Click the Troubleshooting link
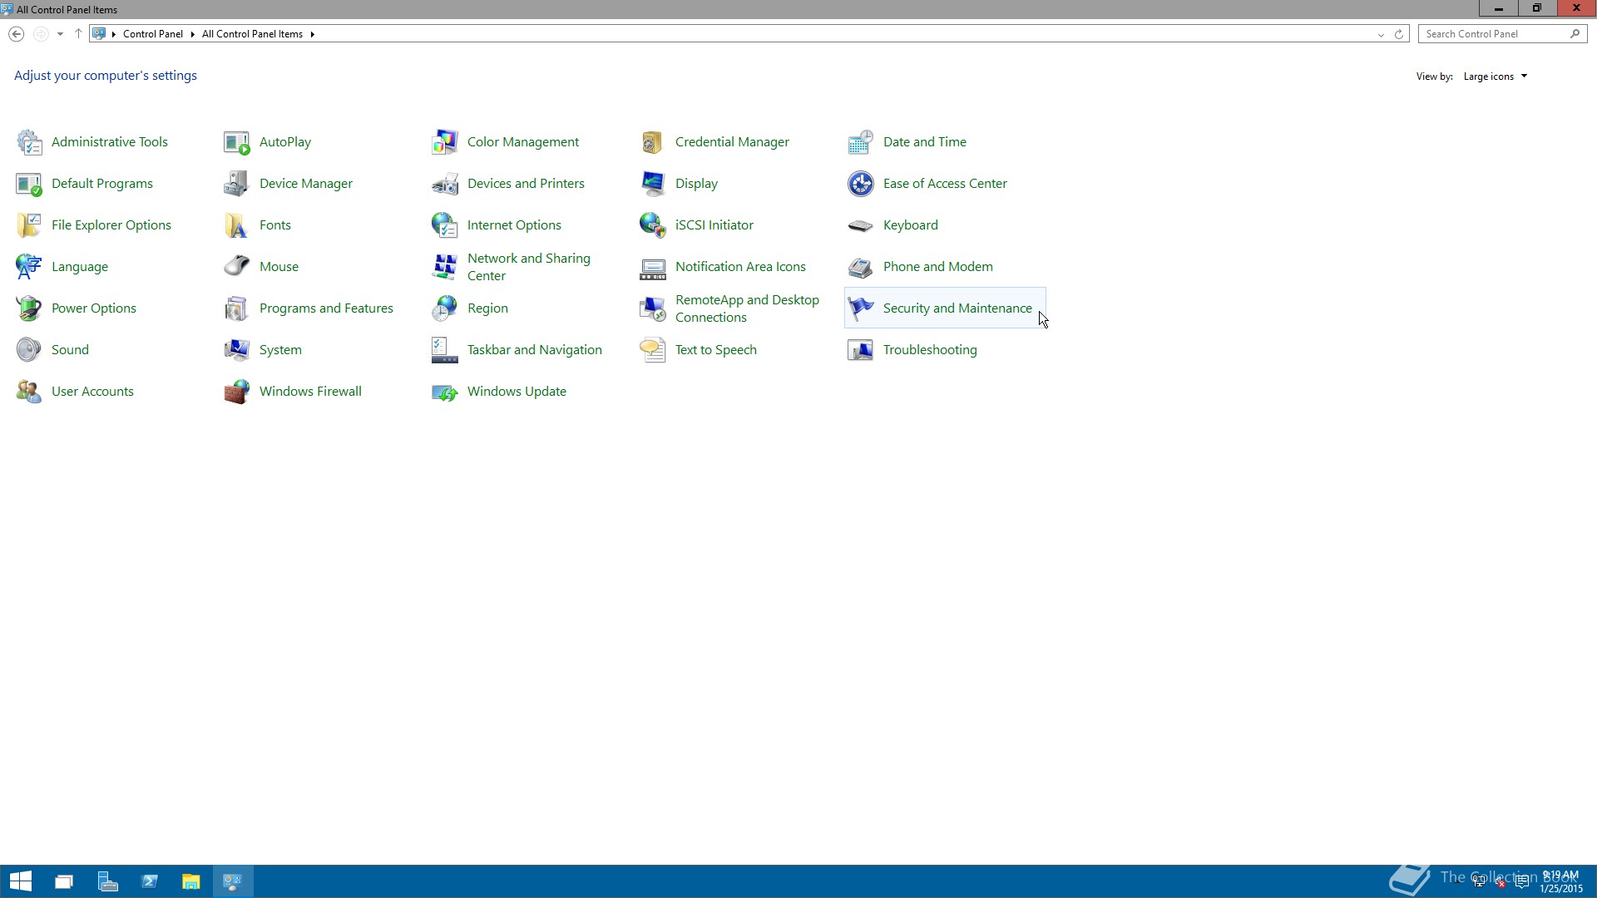1597x898 pixels. (x=930, y=350)
